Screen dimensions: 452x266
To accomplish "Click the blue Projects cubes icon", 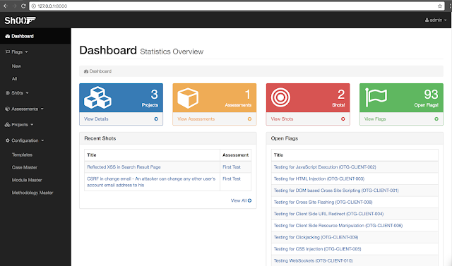I will pyautogui.click(x=97, y=97).
